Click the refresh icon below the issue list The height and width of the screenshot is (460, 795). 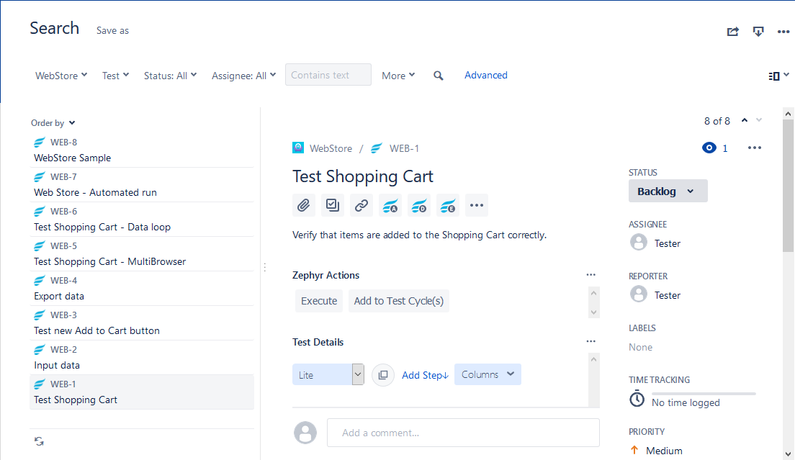pos(38,441)
